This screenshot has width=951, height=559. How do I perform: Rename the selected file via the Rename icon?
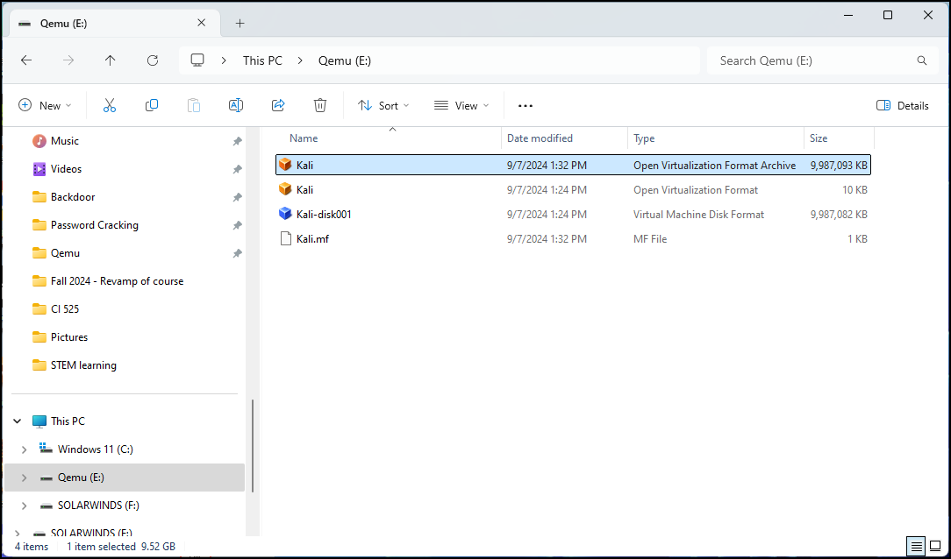coord(236,105)
